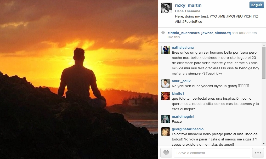Open the cinthia_buenrostro liker link
This screenshot has width=266, height=159.
tap(184, 33)
